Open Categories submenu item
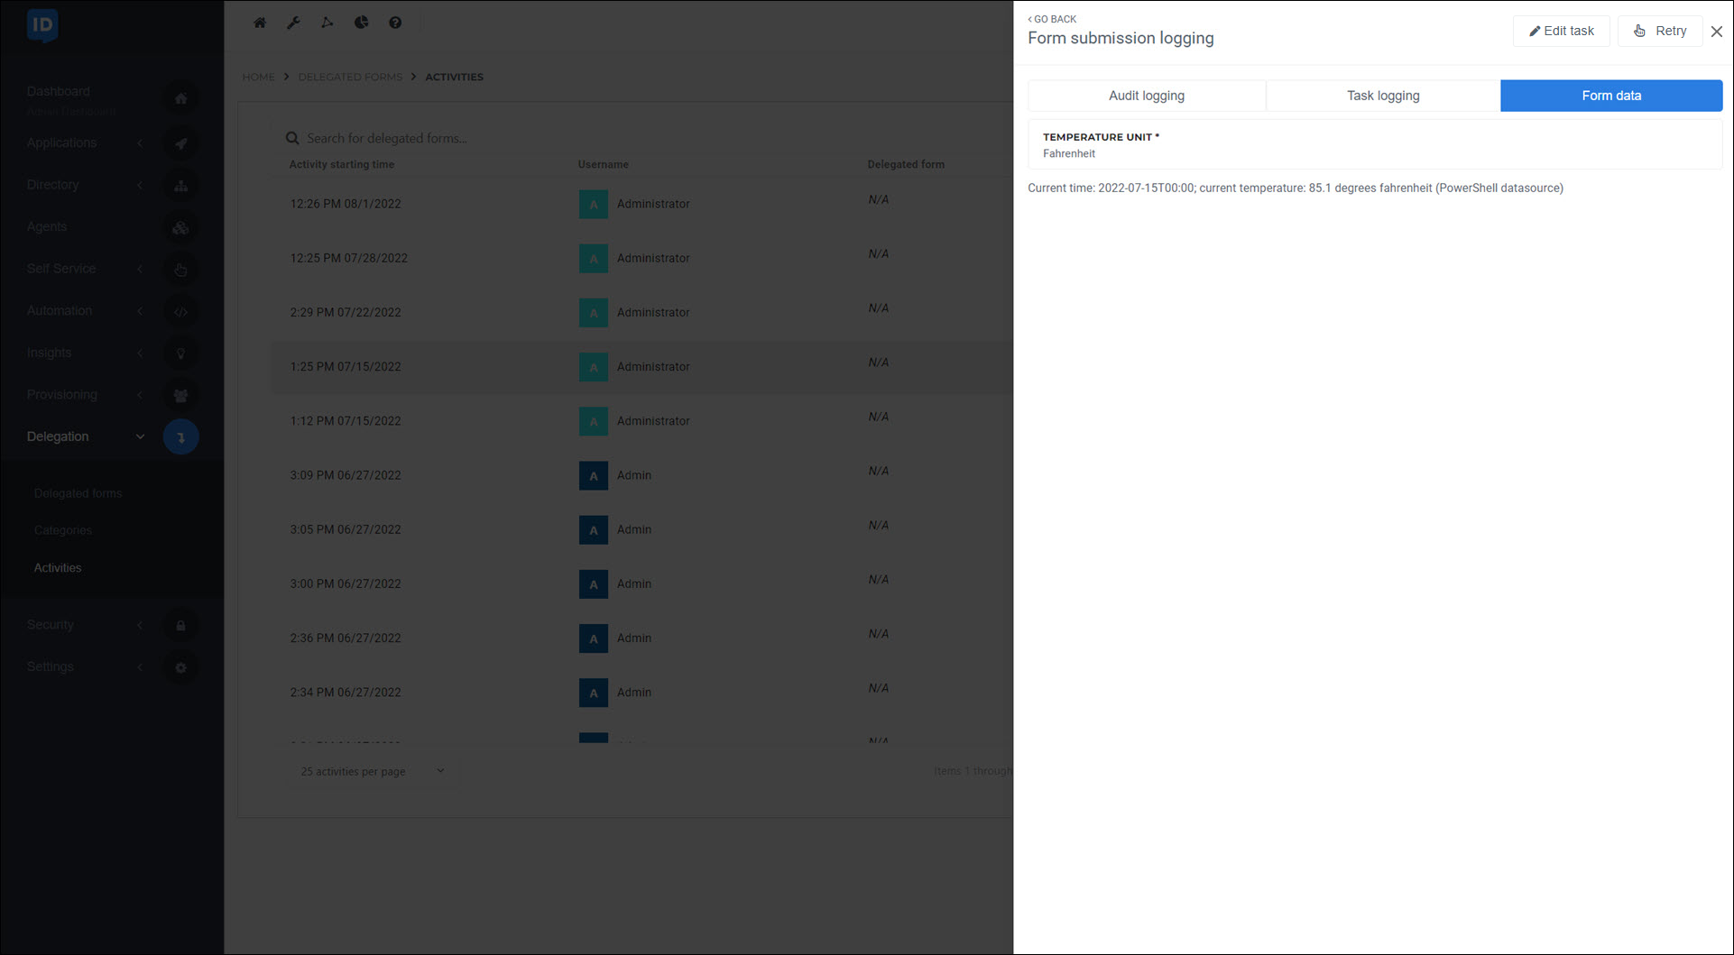 (63, 530)
